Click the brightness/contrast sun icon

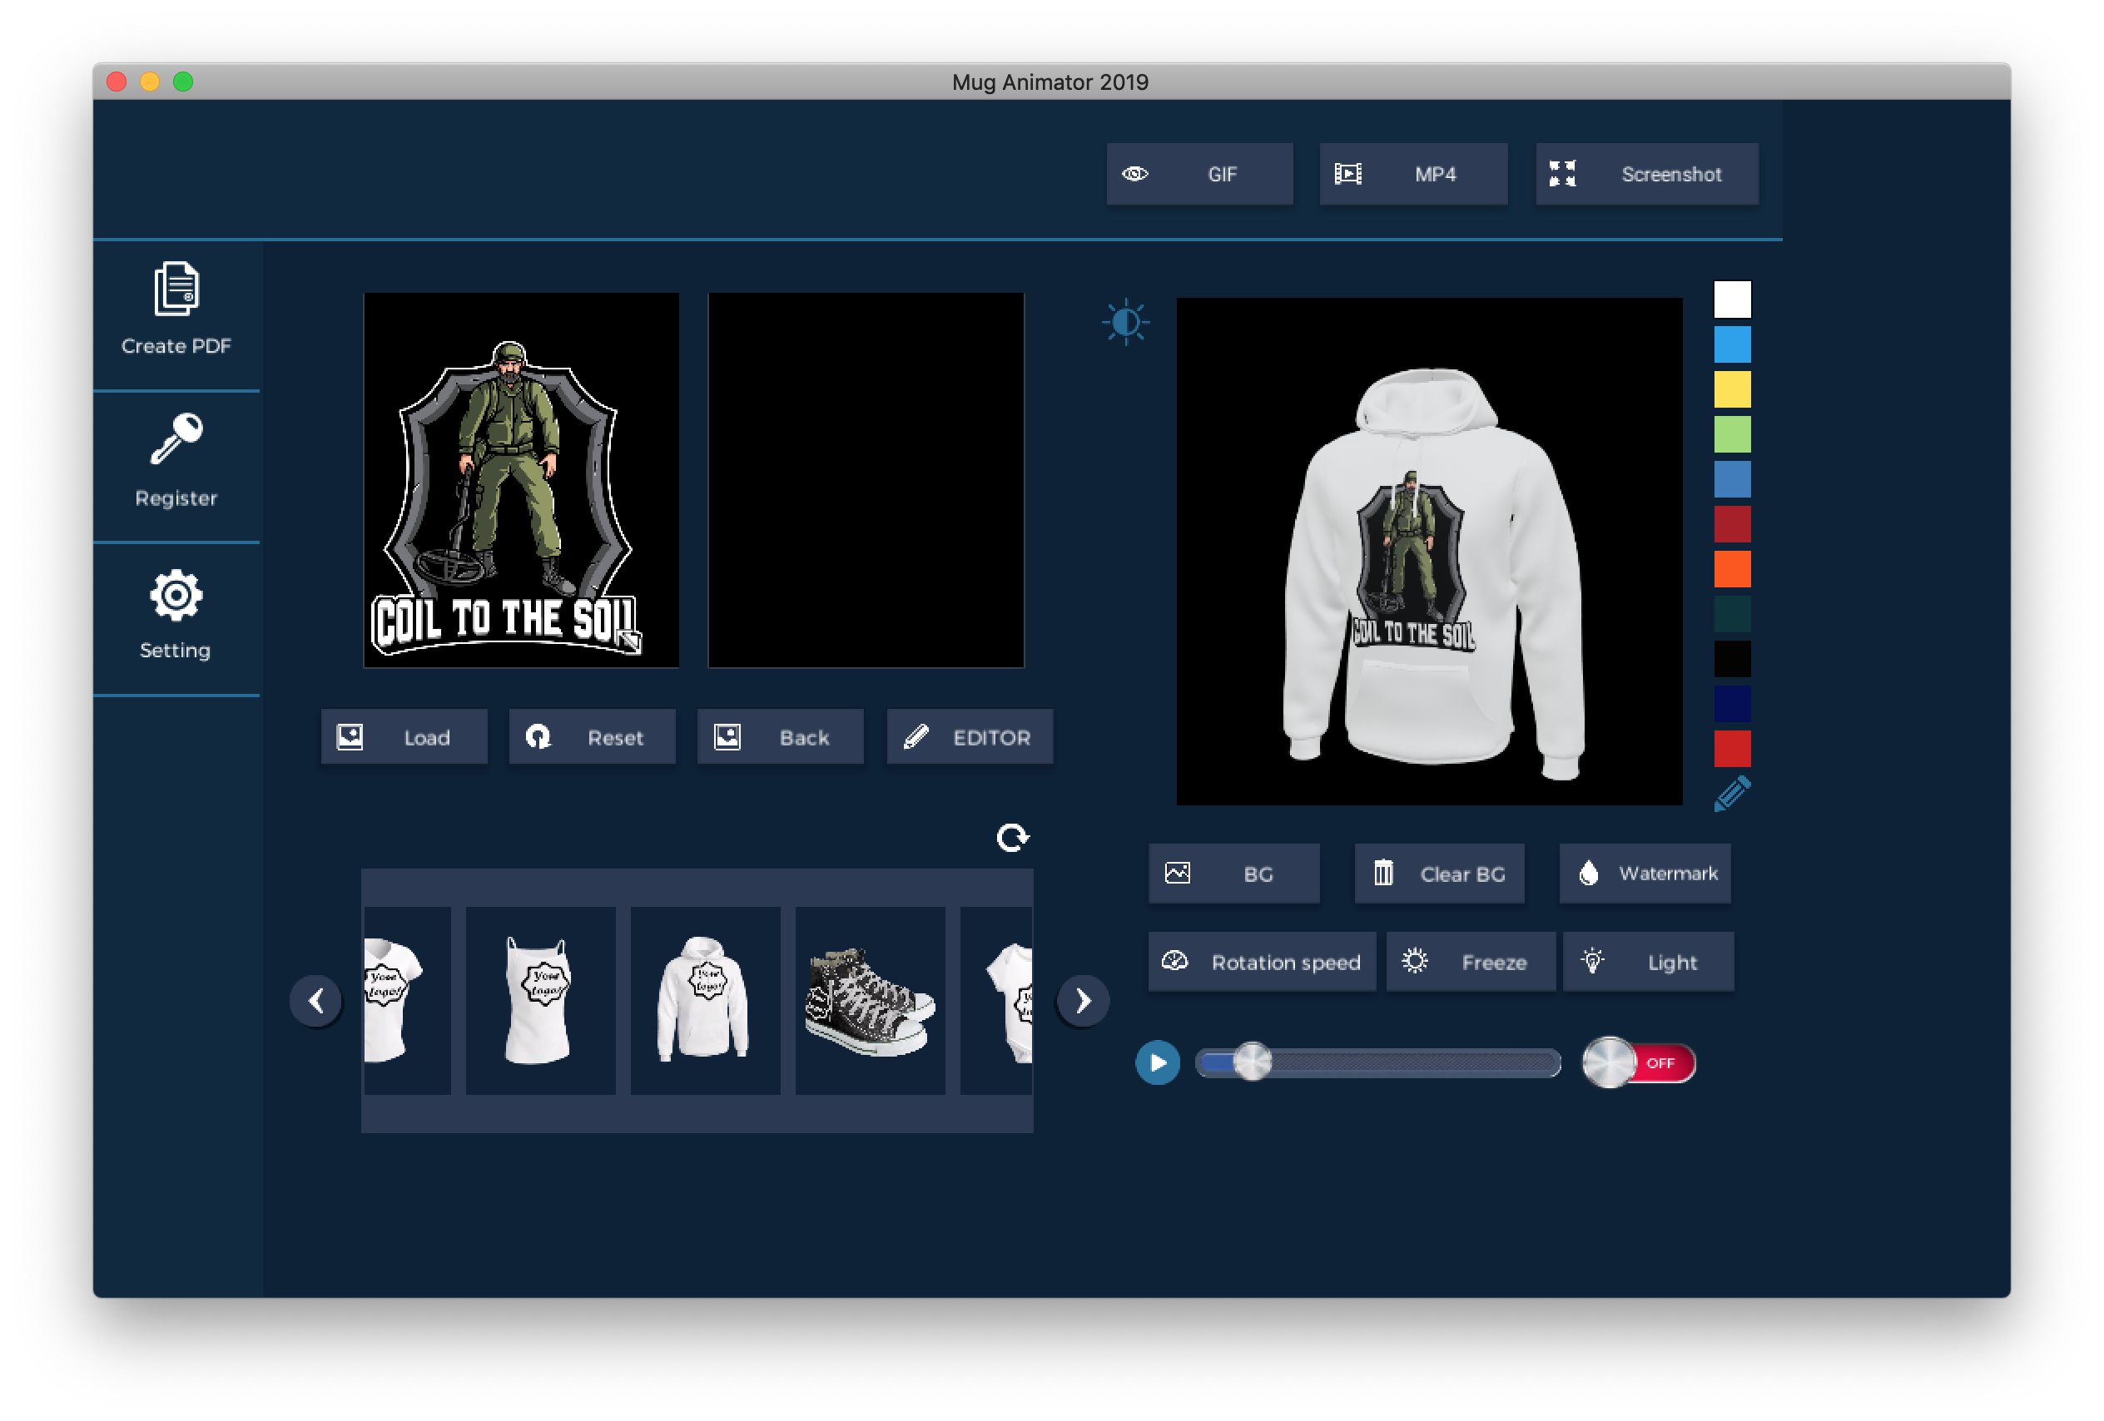click(1125, 322)
